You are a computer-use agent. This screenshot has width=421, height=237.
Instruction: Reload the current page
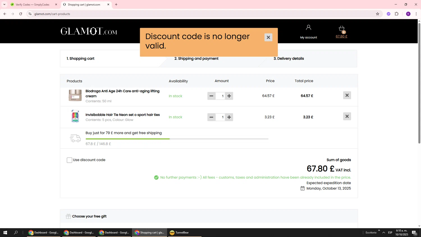point(20,14)
